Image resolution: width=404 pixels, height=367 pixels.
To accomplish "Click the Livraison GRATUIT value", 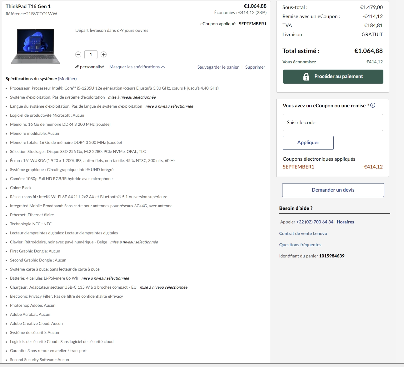I will pyautogui.click(x=372, y=35).
